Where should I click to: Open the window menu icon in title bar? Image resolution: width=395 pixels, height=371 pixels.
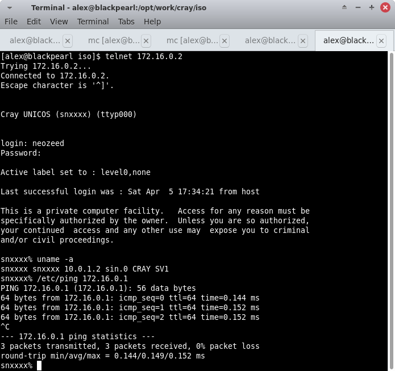click(x=9, y=7)
